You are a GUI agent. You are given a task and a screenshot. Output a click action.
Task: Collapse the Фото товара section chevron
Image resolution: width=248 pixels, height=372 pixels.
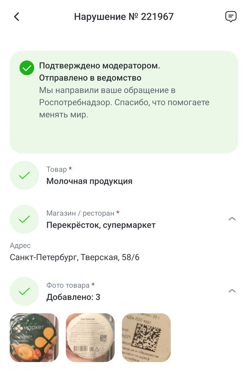(x=232, y=291)
